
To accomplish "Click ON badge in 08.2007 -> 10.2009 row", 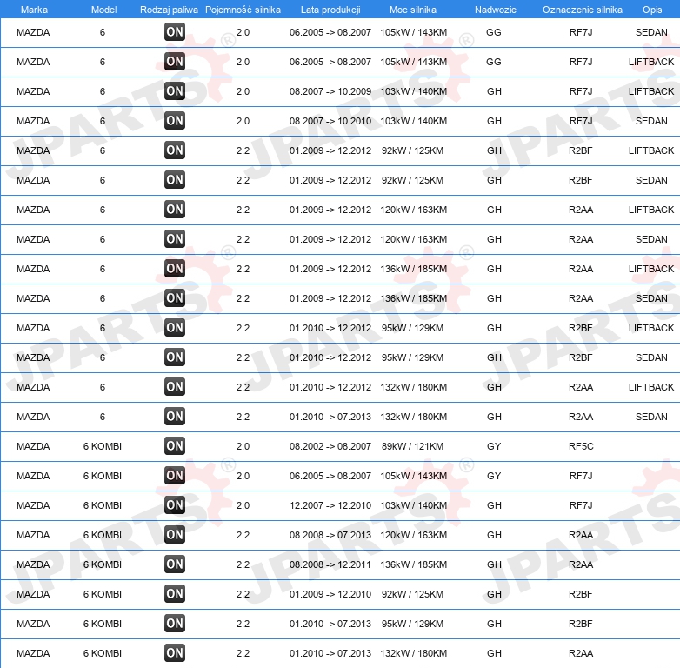I will [175, 91].
